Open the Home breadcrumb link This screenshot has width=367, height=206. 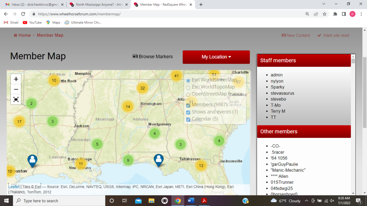[22, 35]
